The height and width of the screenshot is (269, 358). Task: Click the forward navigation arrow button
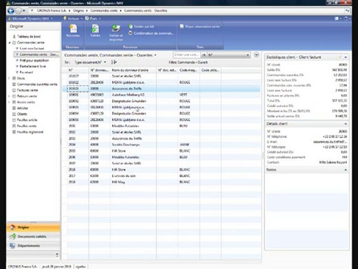[x=19, y=10]
